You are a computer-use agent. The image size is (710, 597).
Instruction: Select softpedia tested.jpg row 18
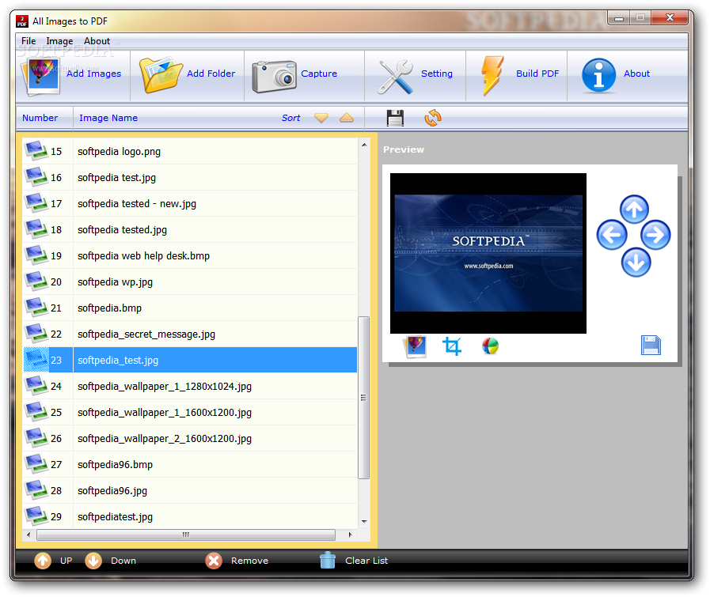190,230
